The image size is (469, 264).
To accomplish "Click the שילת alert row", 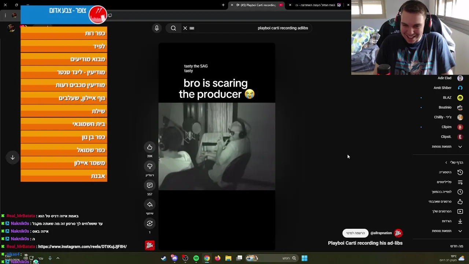I will [x=64, y=111].
